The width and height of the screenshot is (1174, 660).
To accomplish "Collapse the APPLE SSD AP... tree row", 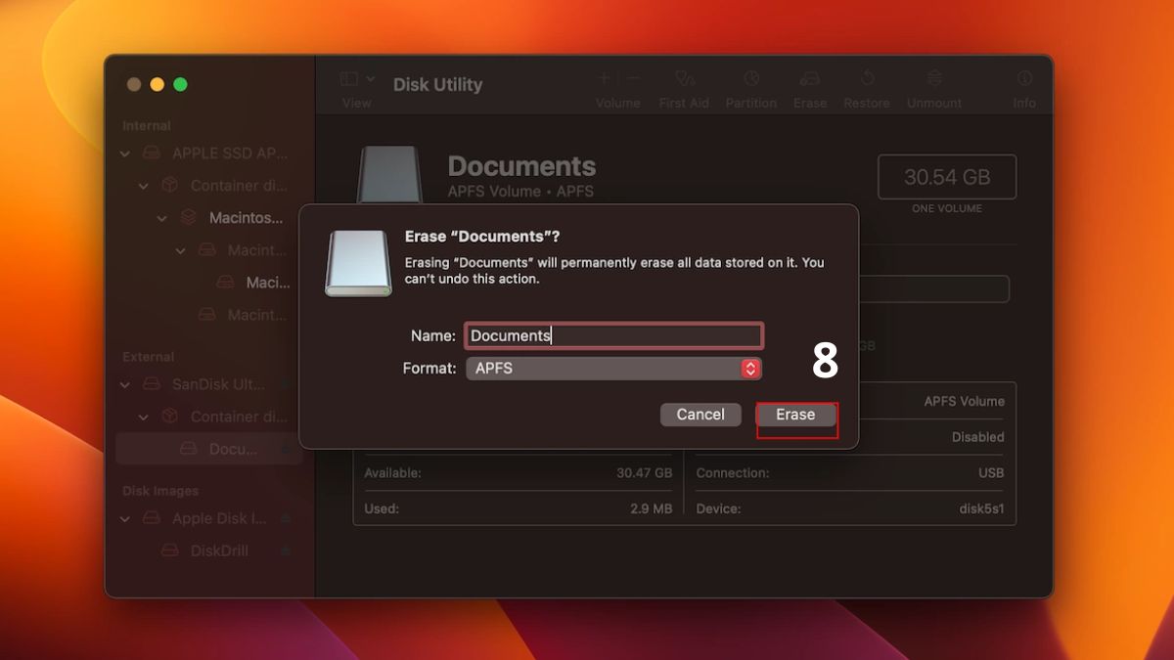I will 125,154.
